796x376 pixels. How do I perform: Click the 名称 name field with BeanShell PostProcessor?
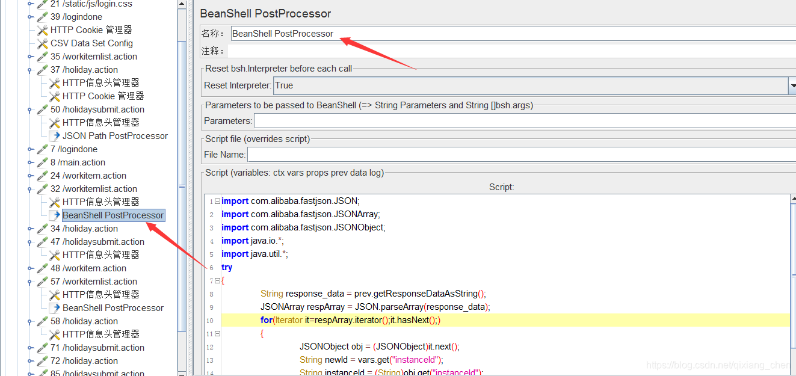(513, 34)
